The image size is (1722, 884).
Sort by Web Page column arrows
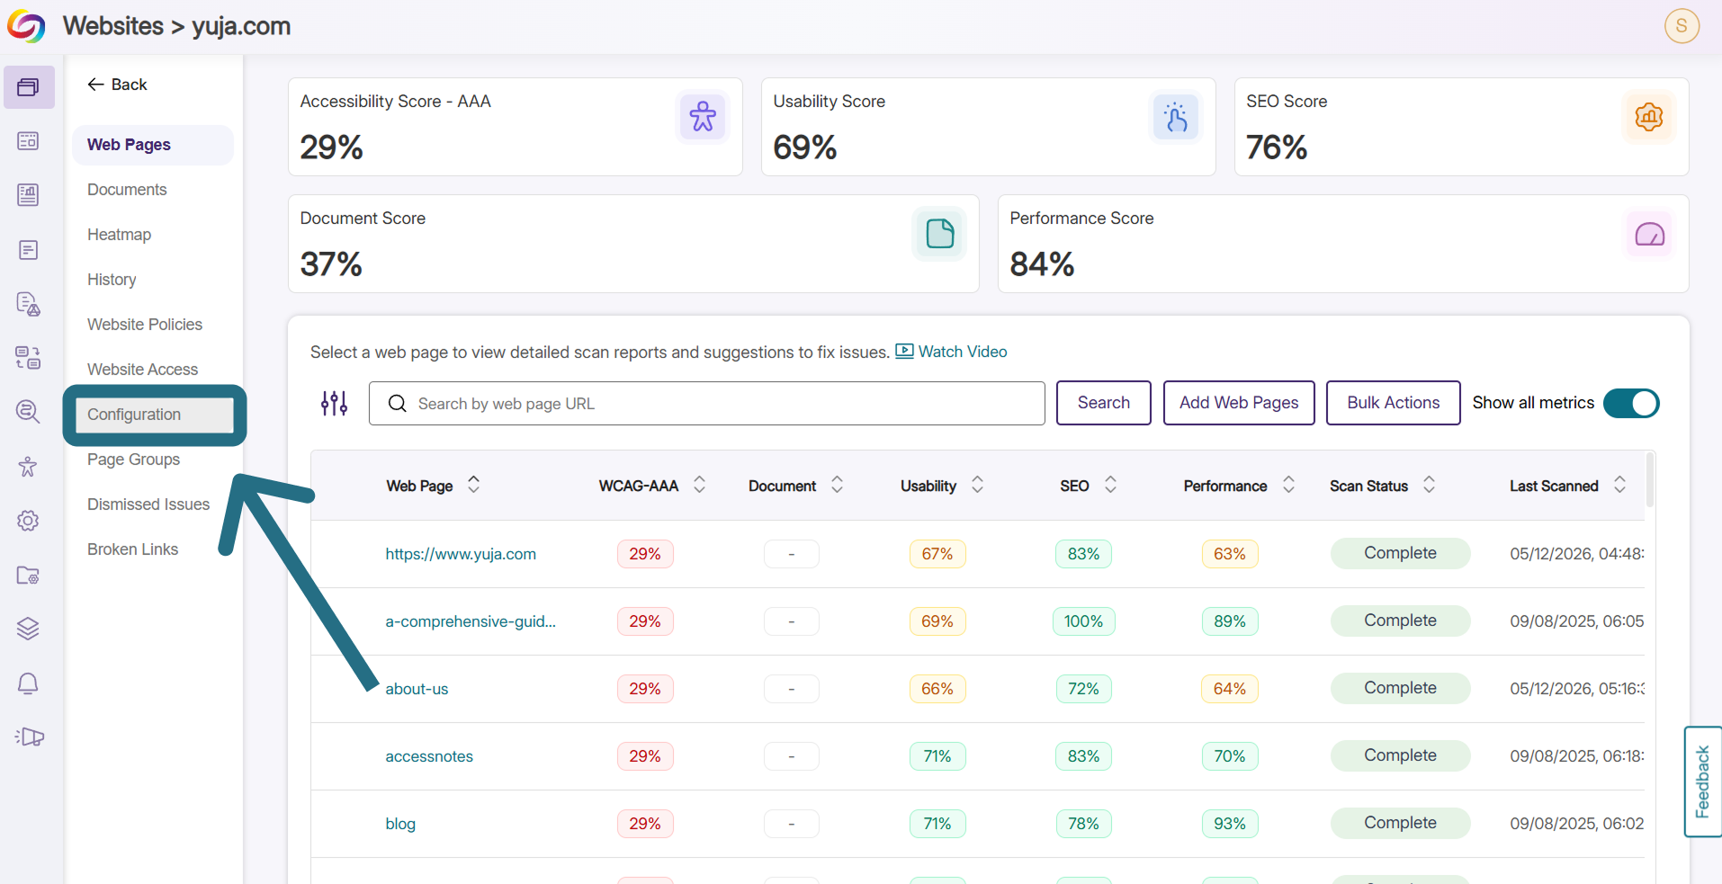pos(473,485)
